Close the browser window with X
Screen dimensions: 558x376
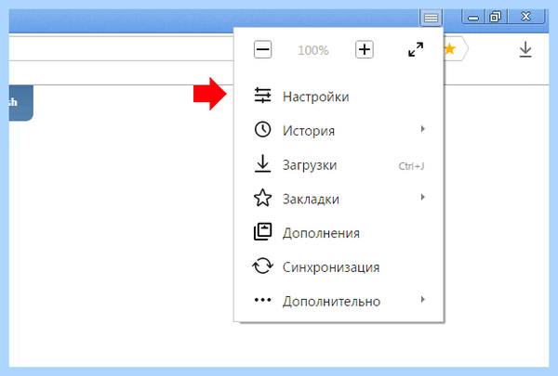525,17
